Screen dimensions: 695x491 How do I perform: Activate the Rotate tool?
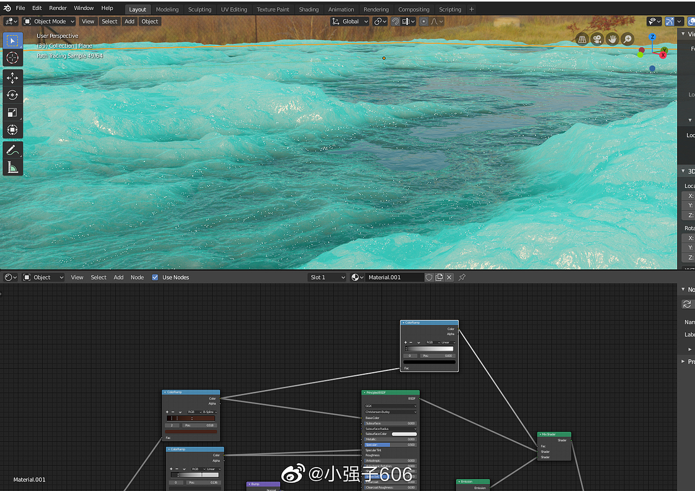(12, 95)
